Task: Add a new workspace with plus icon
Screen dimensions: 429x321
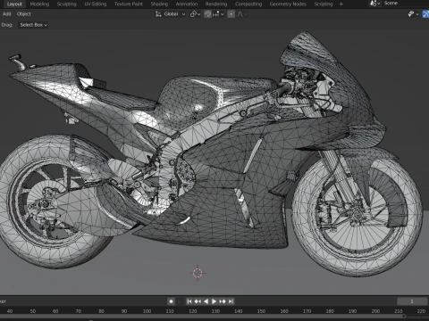Action: click(341, 4)
